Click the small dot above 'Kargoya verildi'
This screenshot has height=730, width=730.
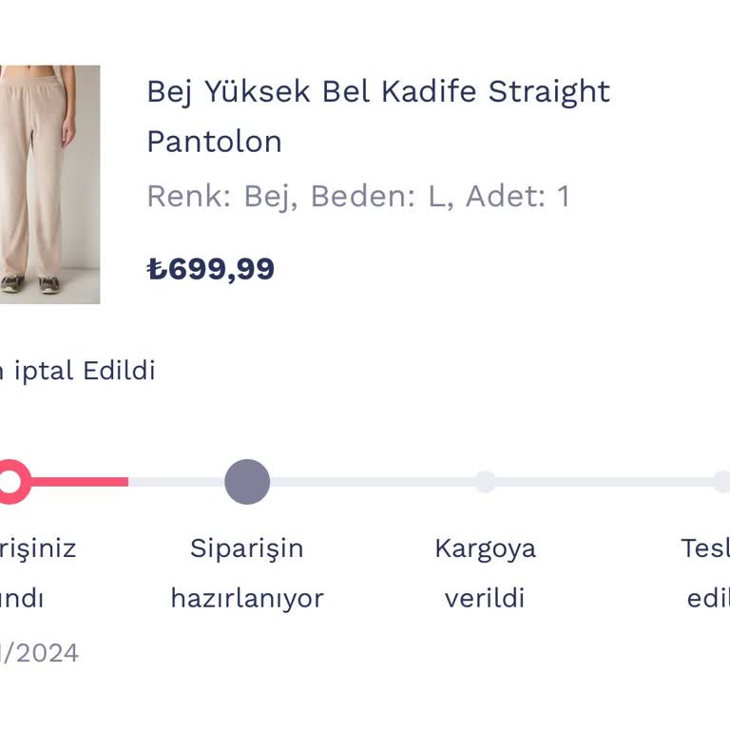(485, 482)
